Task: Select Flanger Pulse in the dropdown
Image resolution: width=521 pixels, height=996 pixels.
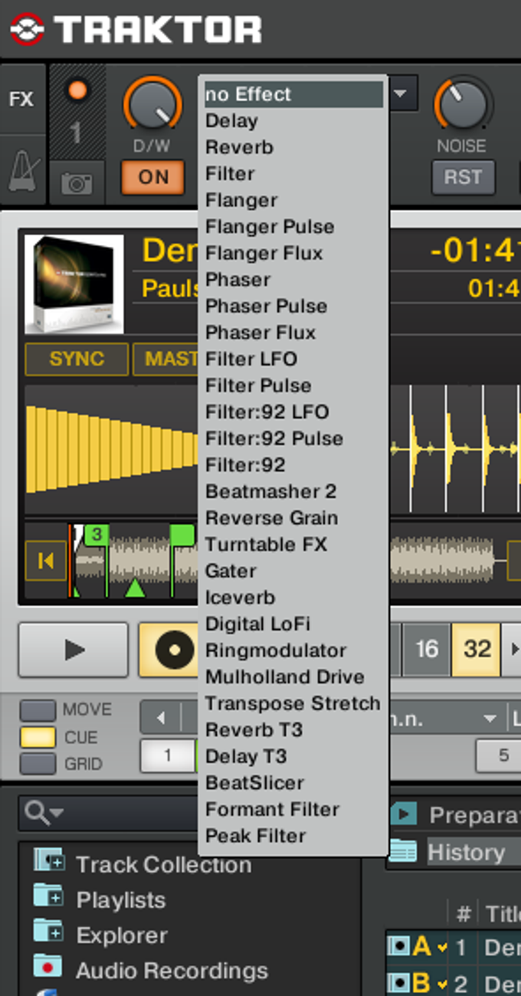Action: (x=293, y=227)
